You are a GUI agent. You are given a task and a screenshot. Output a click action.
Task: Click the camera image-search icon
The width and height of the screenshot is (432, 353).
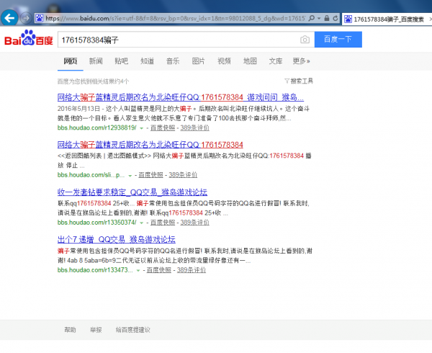point(305,40)
